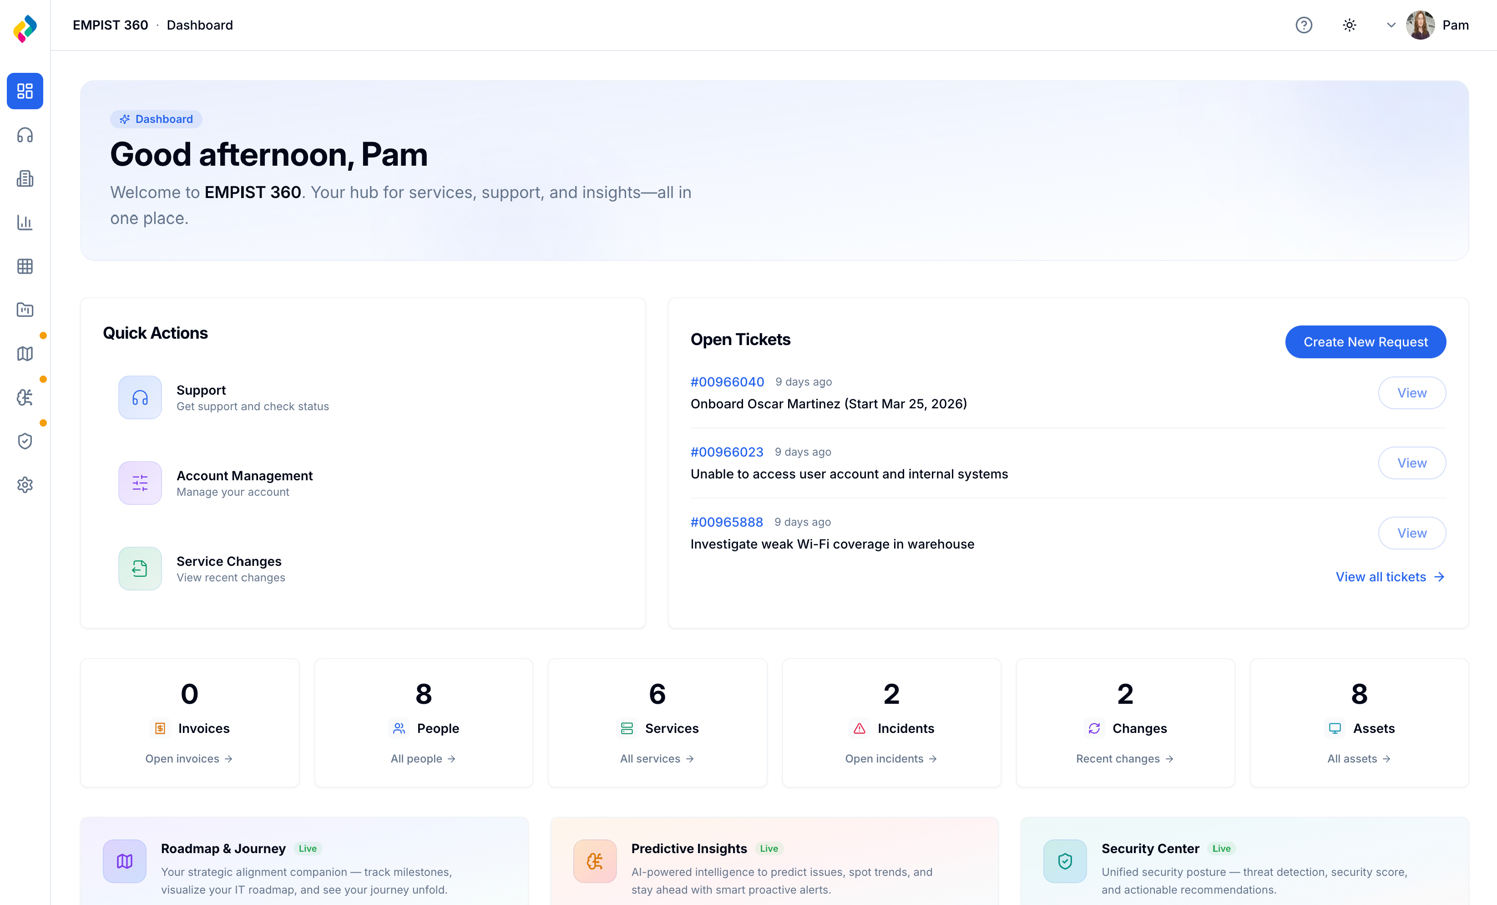Open ticket link #00965888
Screen dimensions: 1497x905
point(727,522)
